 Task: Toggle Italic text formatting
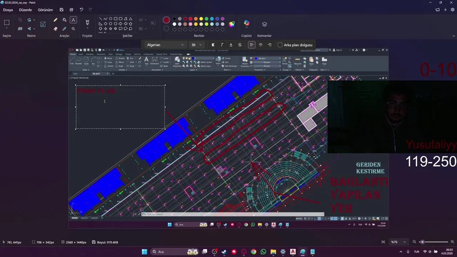pyautogui.click(x=222, y=45)
